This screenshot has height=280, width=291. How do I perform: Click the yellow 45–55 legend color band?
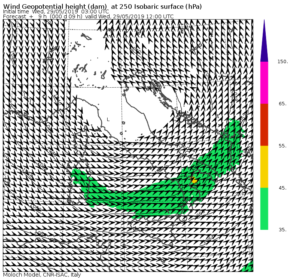264,167
